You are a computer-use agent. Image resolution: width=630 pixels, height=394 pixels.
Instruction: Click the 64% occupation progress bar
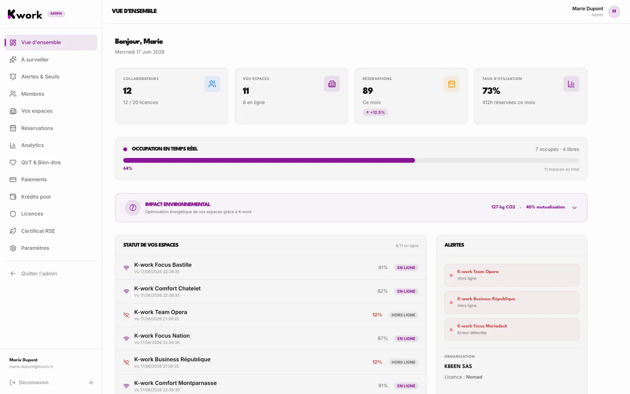click(351, 160)
